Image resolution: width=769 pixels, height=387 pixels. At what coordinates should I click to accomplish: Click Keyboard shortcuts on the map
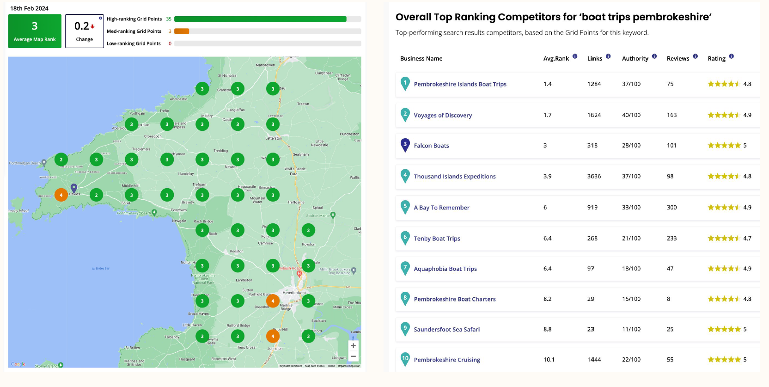tap(291, 366)
